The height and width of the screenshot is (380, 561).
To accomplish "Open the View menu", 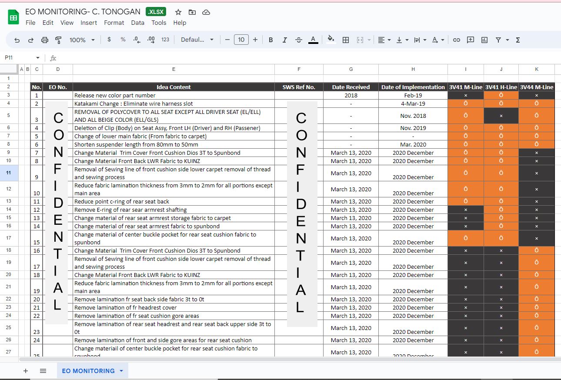I will pyautogui.click(x=67, y=23).
